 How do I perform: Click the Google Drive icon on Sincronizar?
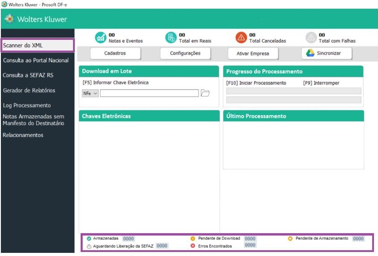310,53
